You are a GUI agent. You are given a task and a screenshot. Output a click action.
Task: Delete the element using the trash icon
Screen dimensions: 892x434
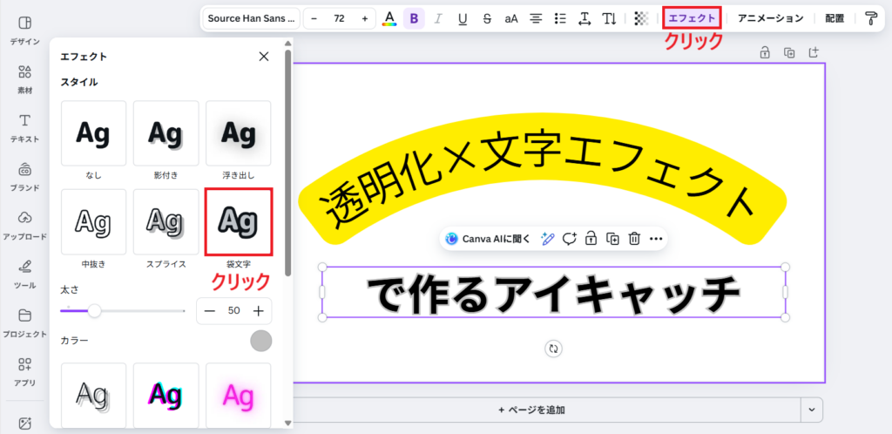635,238
